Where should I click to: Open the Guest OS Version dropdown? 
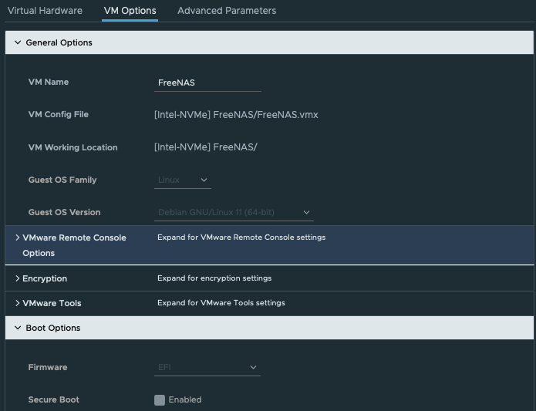coord(234,213)
